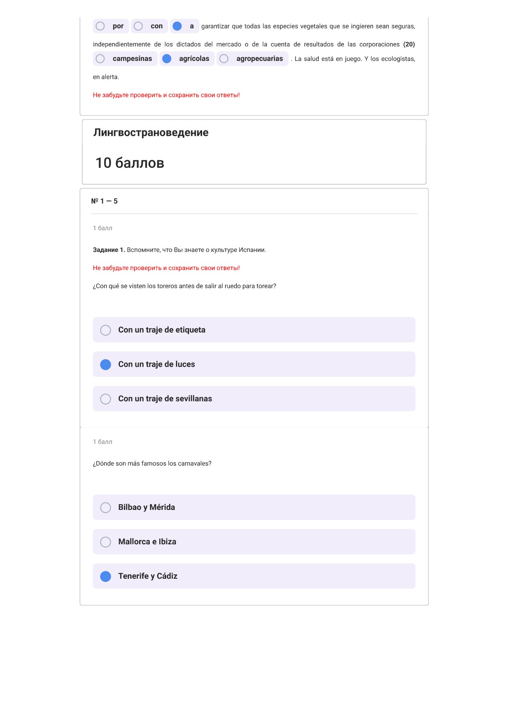Click the "10 баллов" score text
Screen dimensions: 507x717
[130, 163]
